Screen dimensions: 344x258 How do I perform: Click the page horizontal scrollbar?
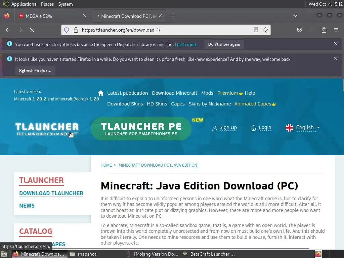click(155, 249)
